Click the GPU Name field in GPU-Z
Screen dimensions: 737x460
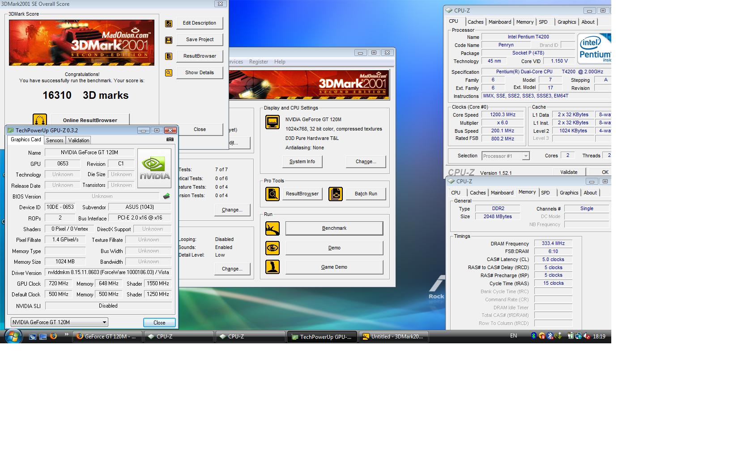pyautogui.click(x=89, y=152)
